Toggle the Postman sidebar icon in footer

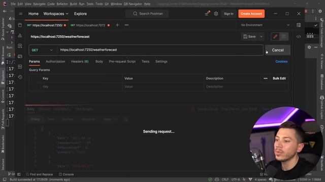coord(19,174)
